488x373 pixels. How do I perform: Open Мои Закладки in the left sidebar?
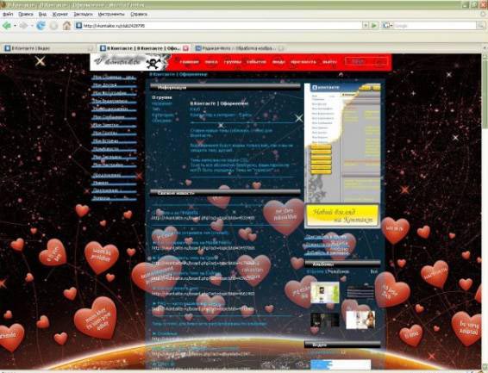(114, 157)
